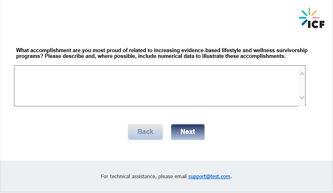Focus the accomplishment description text area
This screenshot has width=333, height=193.
coord(156,85)
